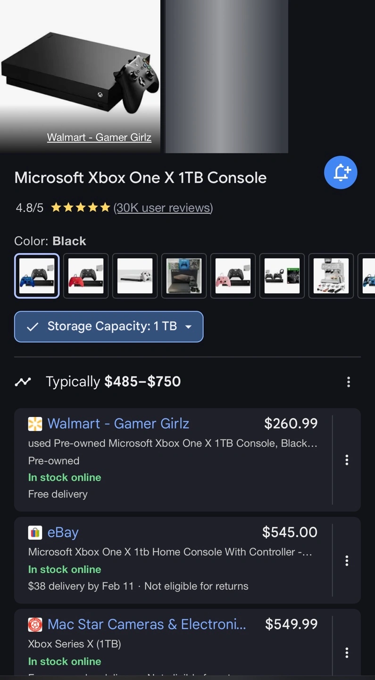Click the Mac Star Cameras logo icon

35,625
